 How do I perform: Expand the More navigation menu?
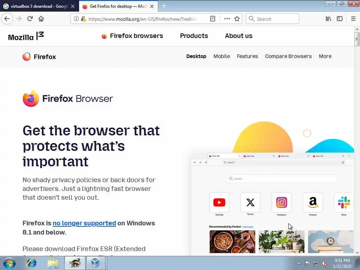click(325, 56)
